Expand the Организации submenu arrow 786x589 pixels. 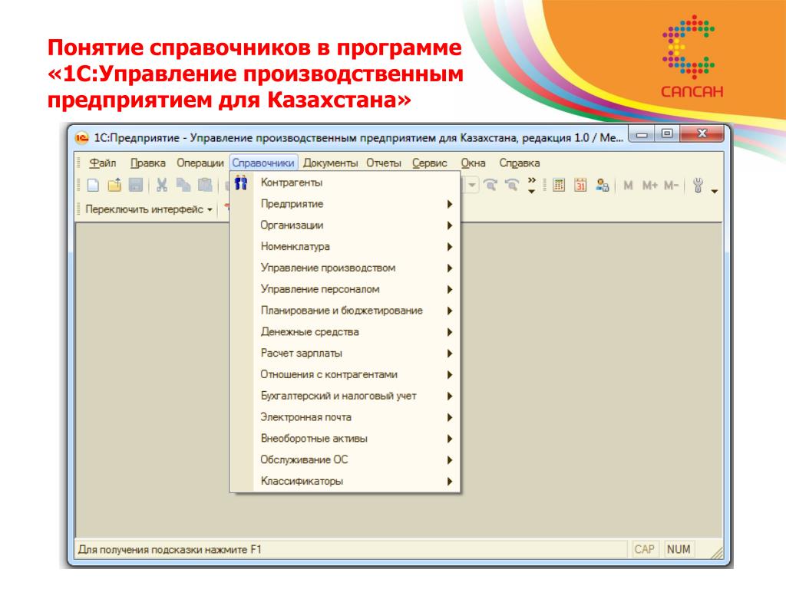(450, 225)
